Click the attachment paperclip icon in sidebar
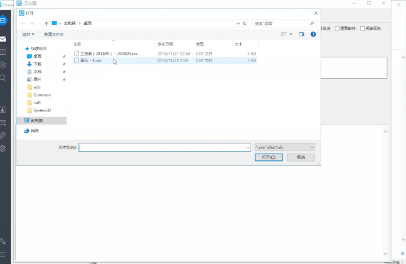406x264 pixels. pyautogui.click(x=4, y=135)
